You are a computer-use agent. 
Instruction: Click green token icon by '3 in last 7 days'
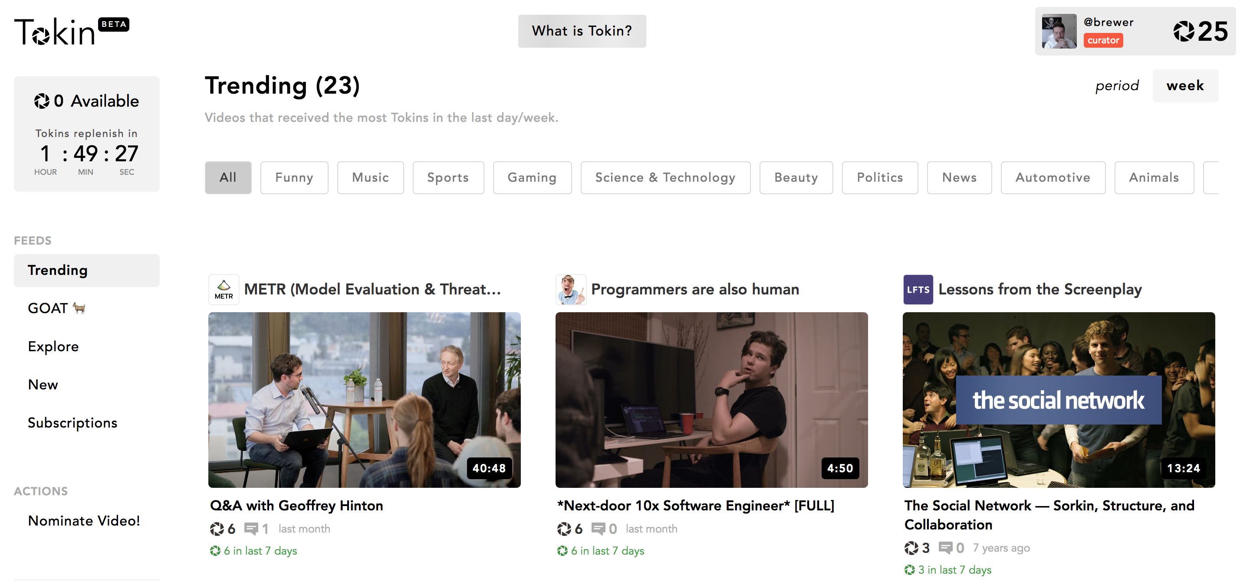coord(909,570)
